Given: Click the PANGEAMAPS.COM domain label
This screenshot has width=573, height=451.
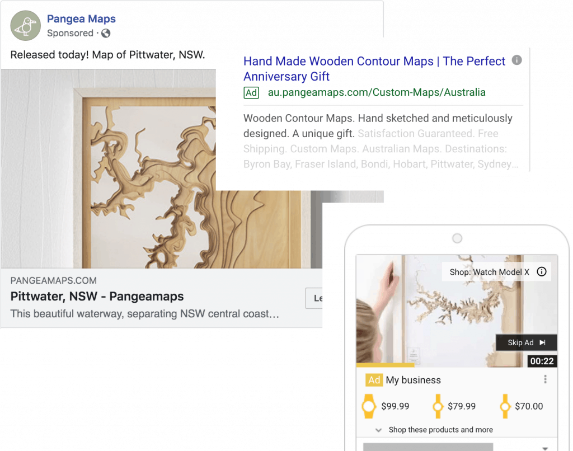Looking at the screenshot, I should pos(54,281).
